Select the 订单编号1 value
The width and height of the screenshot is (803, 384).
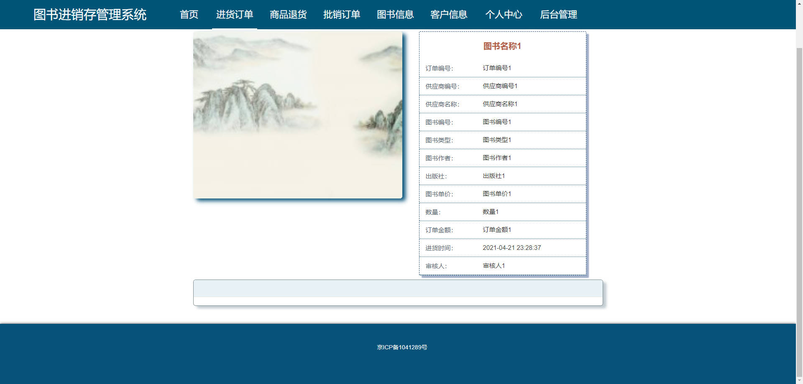[497, 68]
